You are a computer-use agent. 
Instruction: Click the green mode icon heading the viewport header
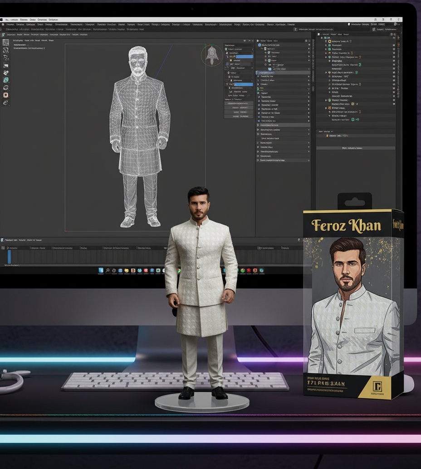[4, 35]
